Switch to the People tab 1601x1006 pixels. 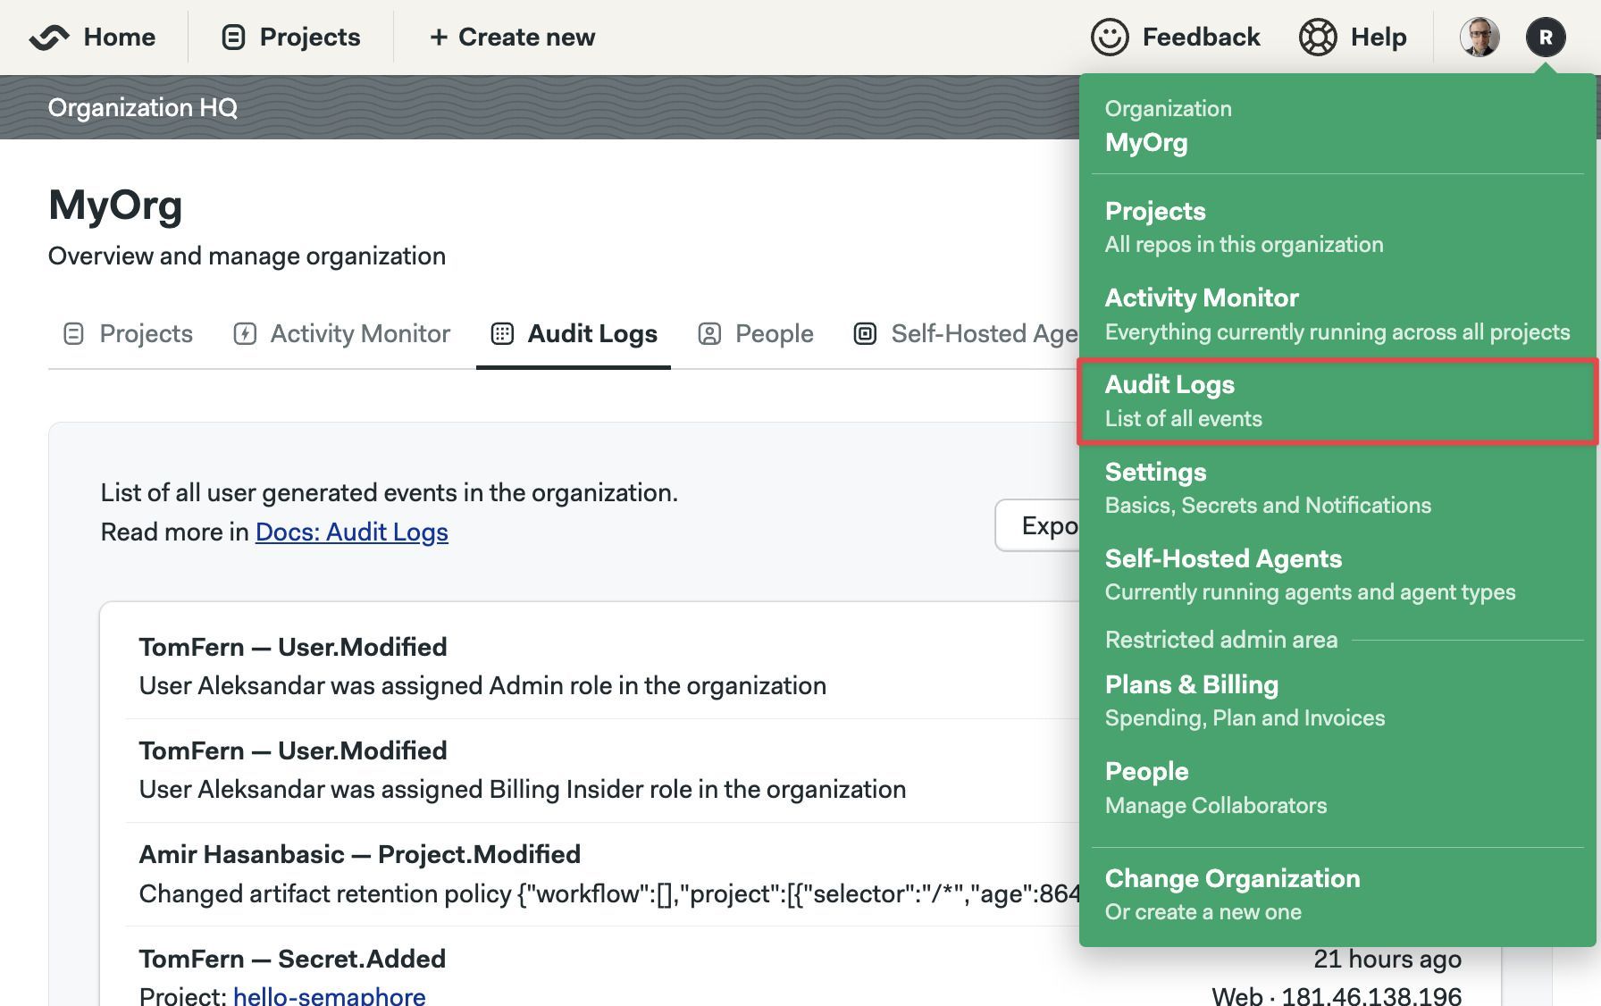coord(756,333)
